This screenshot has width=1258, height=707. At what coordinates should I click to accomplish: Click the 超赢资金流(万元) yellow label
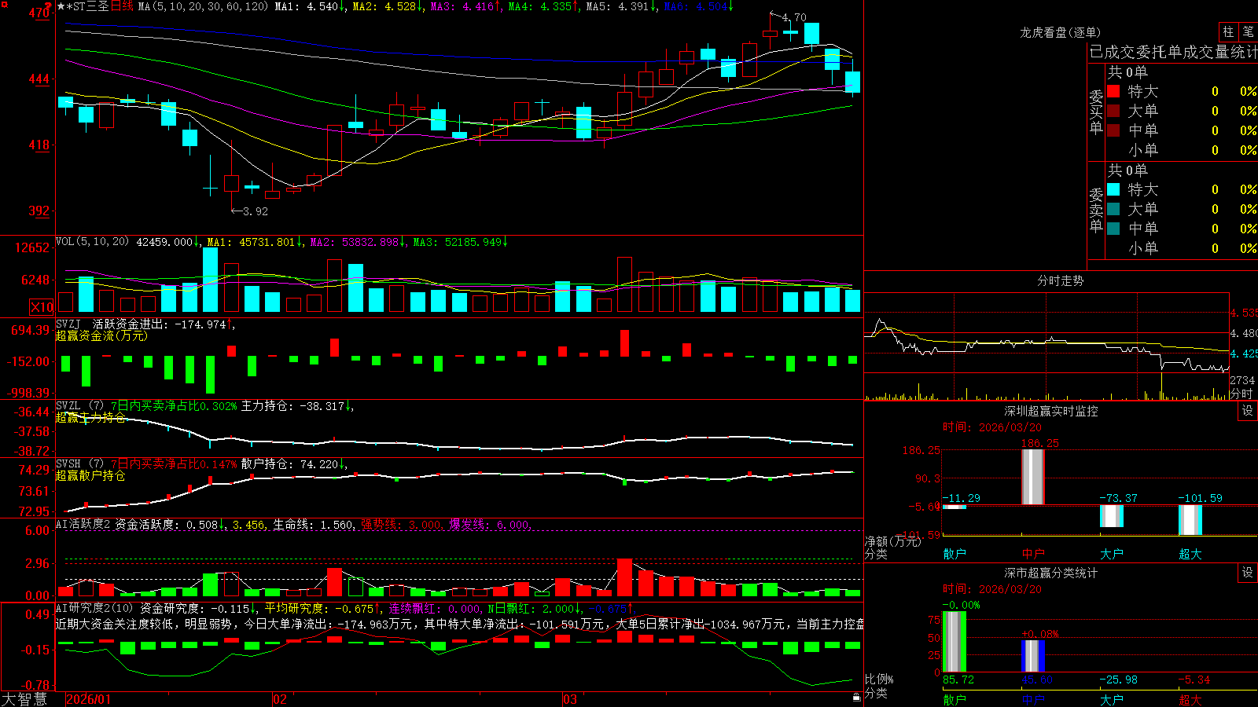click(x=101, y=335)
